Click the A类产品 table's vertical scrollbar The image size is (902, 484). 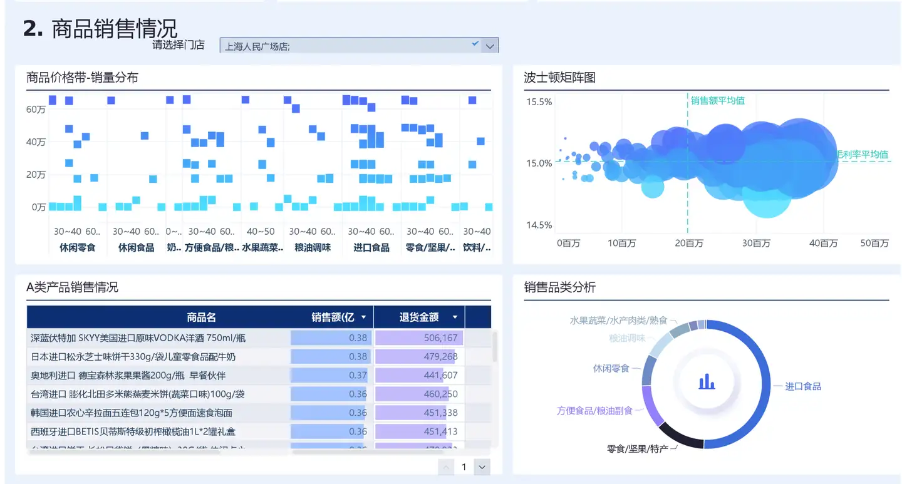pyautogui.click(x=494, y=348)
